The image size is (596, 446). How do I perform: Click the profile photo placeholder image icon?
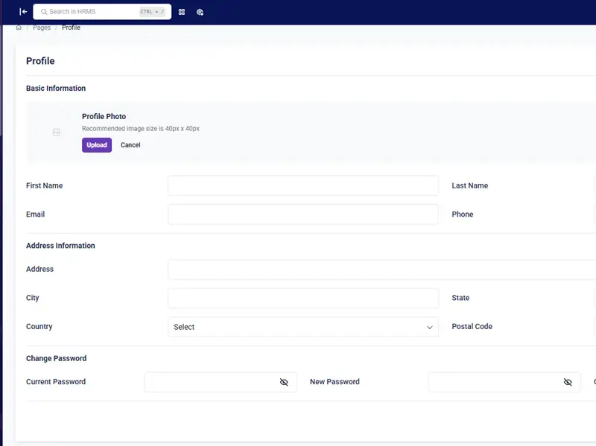(56, 132)
